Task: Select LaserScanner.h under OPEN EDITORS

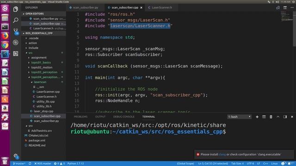Action: click(43, 29)
